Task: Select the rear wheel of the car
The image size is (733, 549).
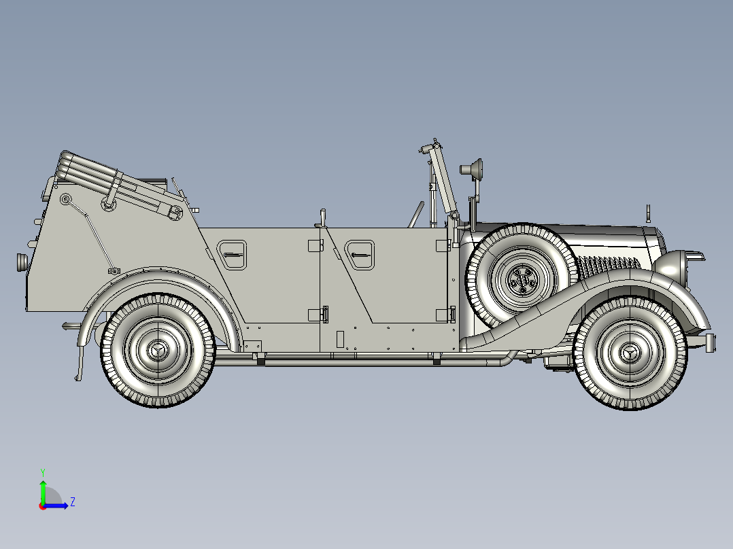Action: (x=158, y=351)
